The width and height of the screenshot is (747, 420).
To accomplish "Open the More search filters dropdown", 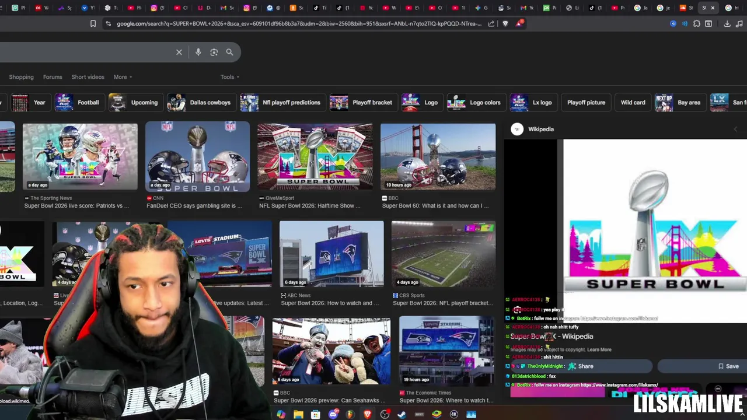I will pos(123,77).
